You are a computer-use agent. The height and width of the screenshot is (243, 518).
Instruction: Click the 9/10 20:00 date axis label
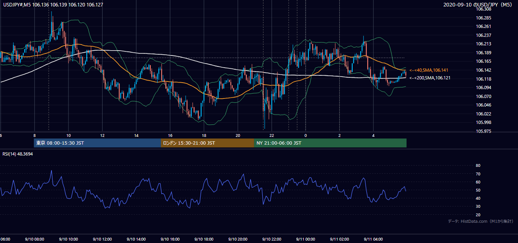[238, 239]
